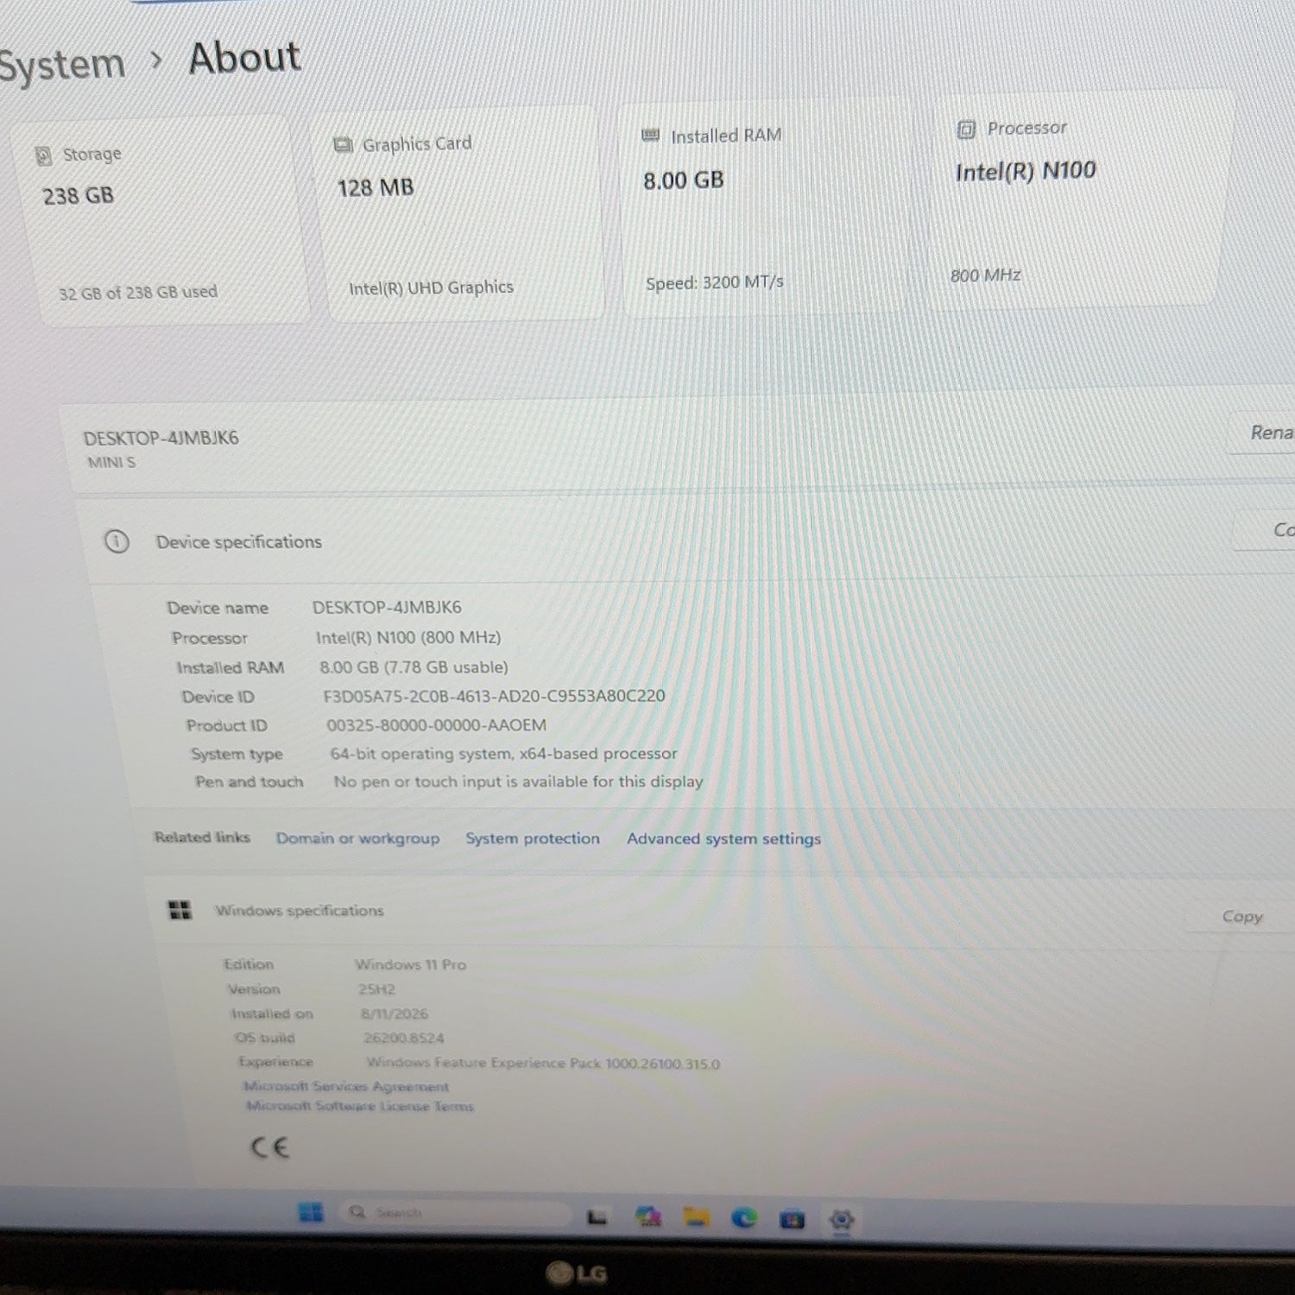Image resolution: width=1295 pixels, height=1295 pixels.
Task: Click the No pen or touch input text
Action: click(518, 781)
